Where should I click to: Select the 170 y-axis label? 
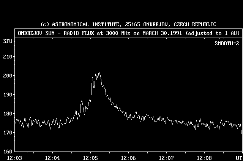click(7, 133)
